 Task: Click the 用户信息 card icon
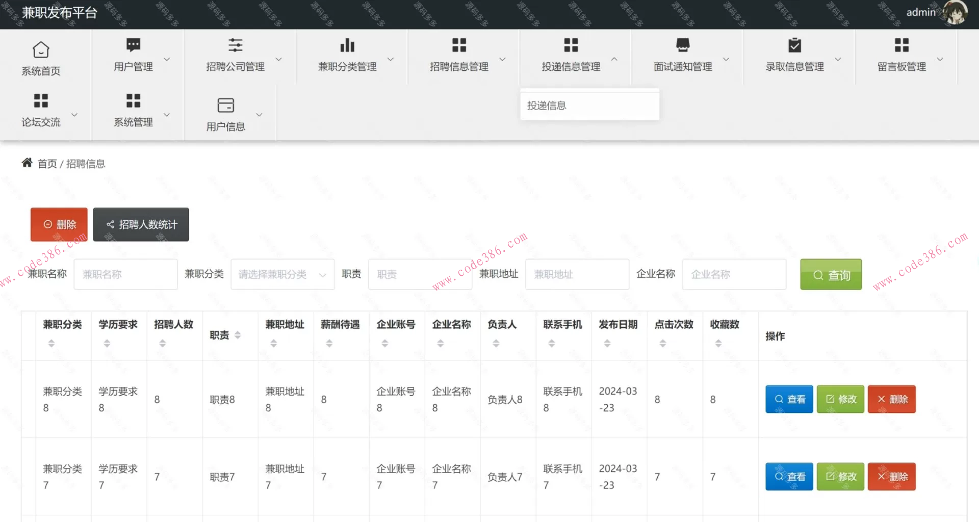tap(225, 106)
